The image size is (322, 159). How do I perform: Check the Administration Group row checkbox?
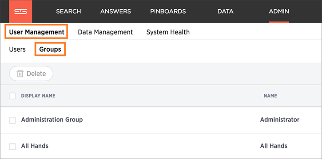[12, 120]
